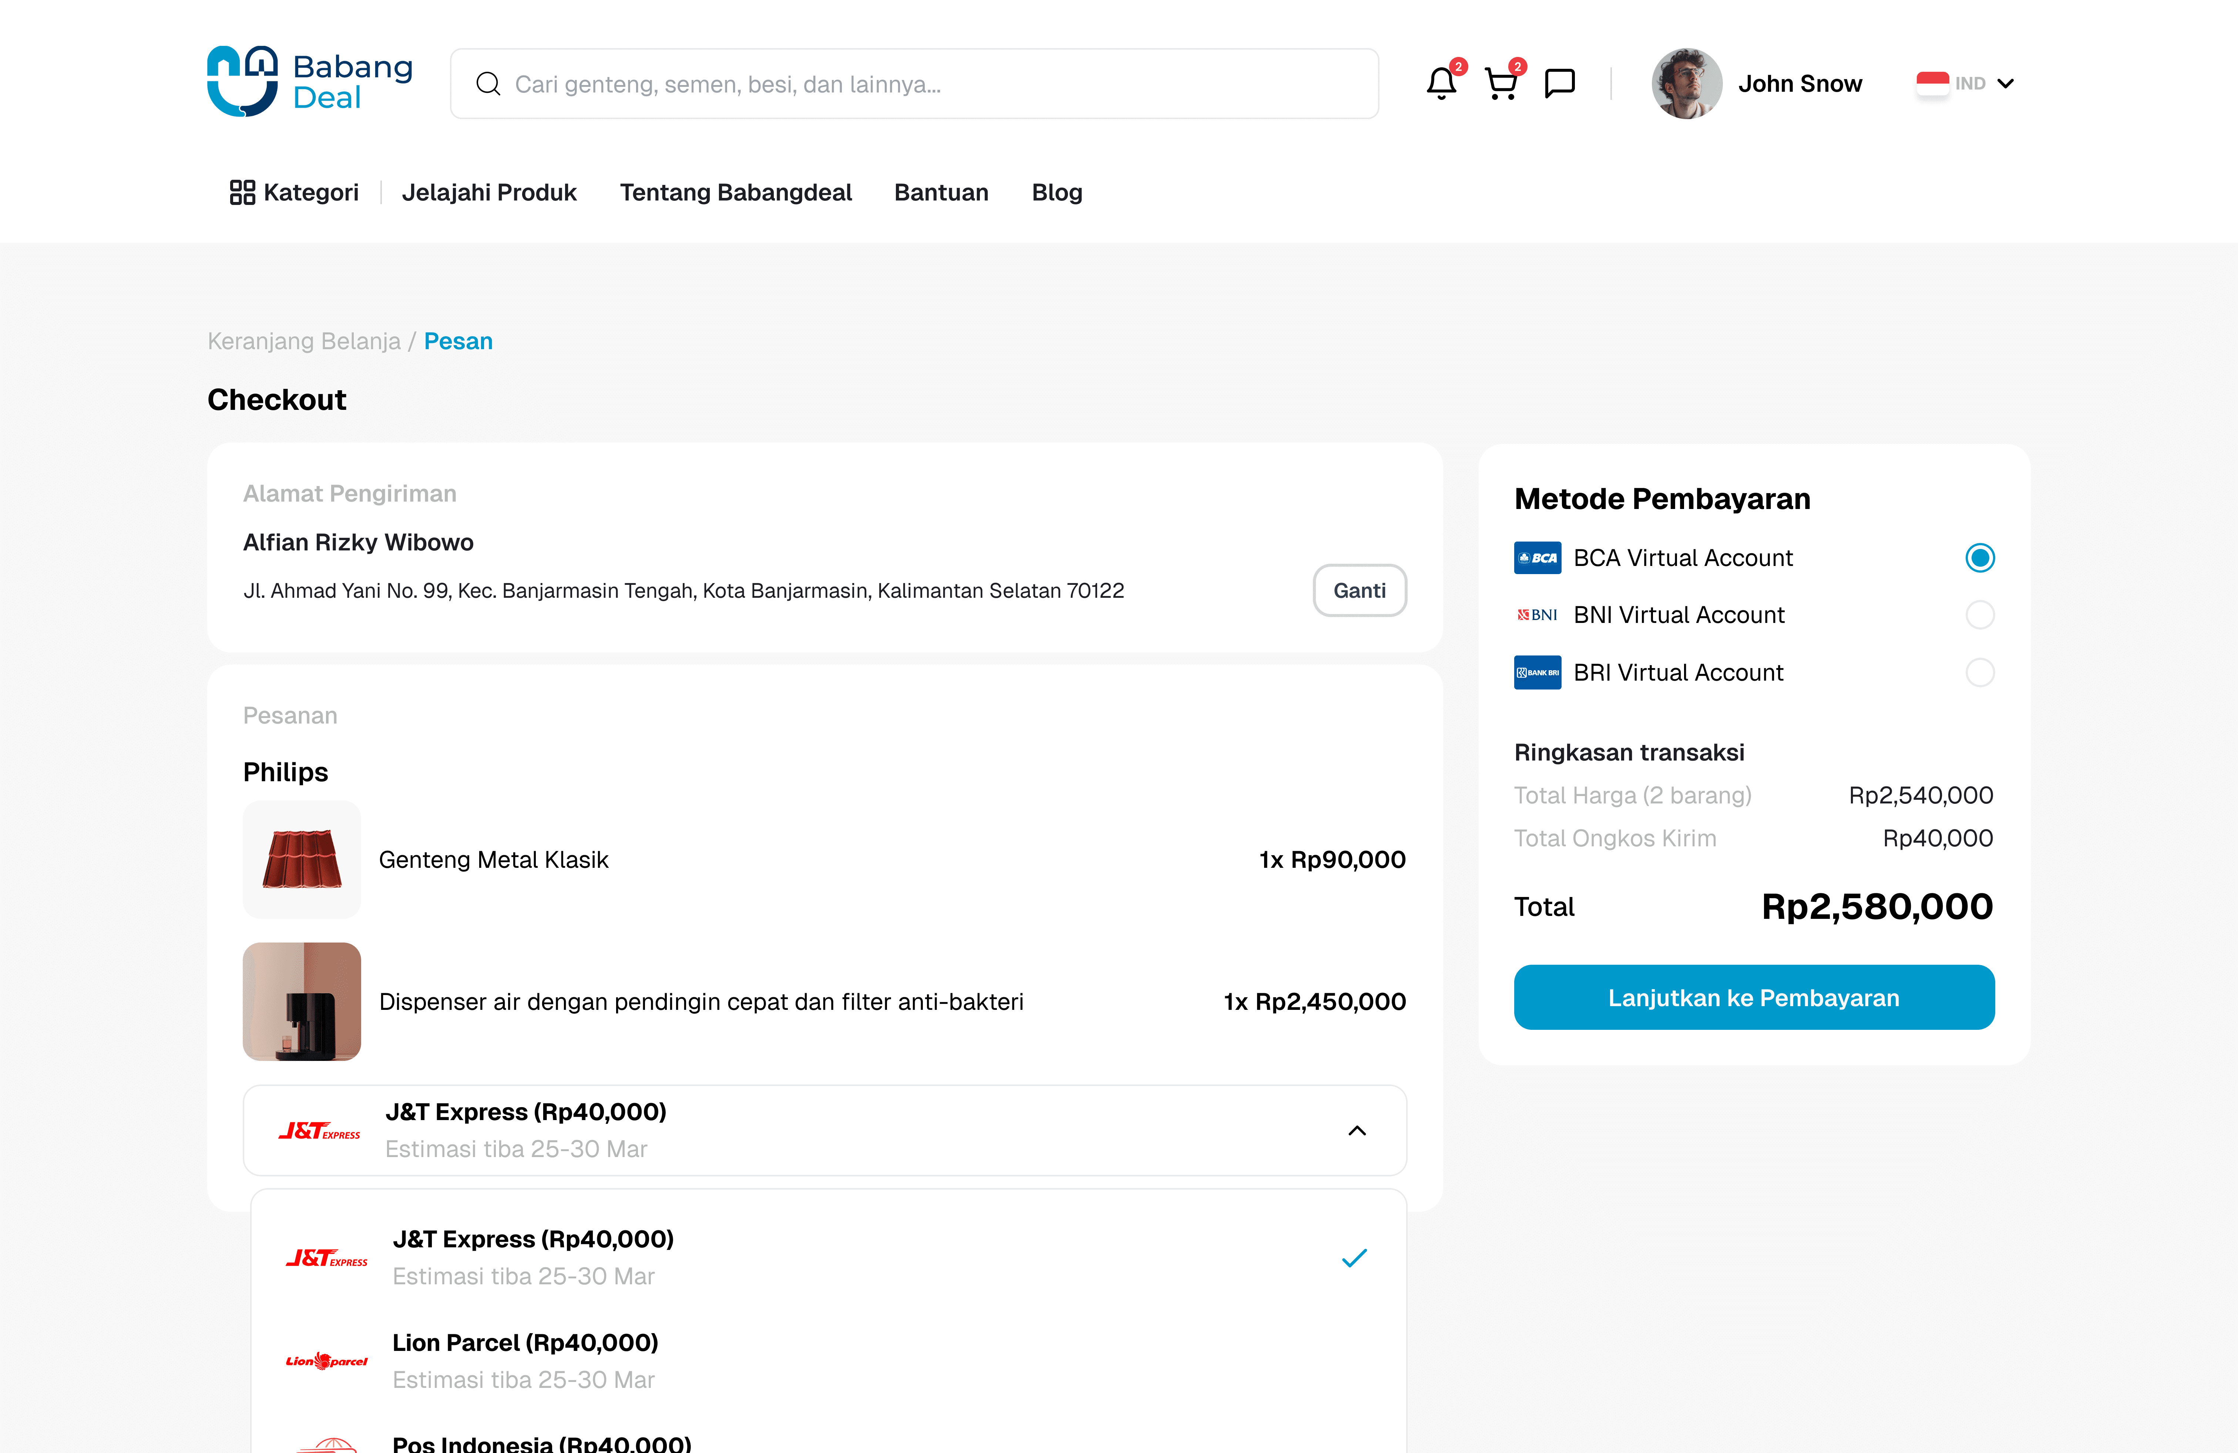Image resolution: width=2238 pixels, height=1453 pixels.
Task: Open the Bantuan menu item
Action: coord(941,192)
